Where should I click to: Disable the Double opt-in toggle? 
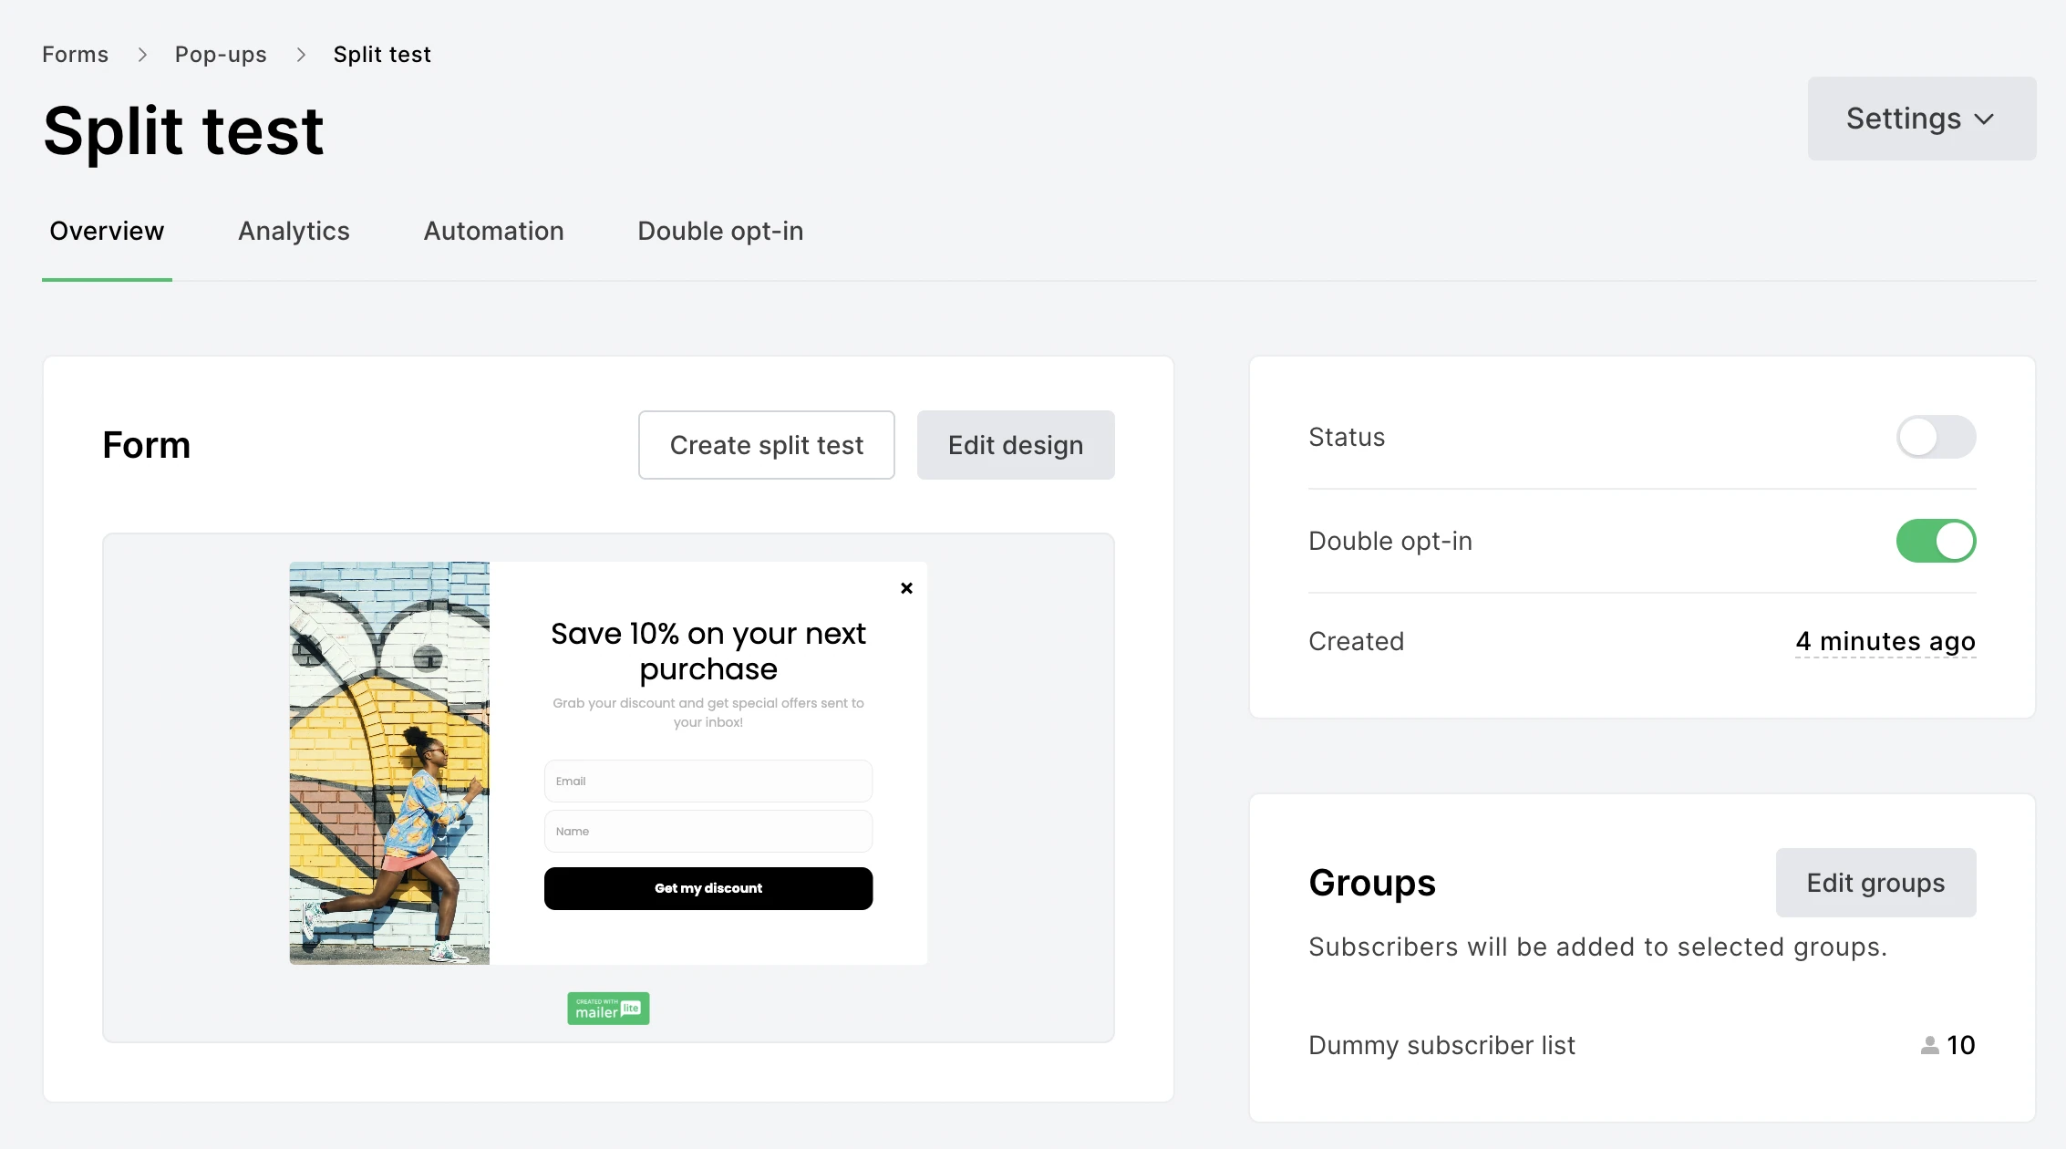1936,541
